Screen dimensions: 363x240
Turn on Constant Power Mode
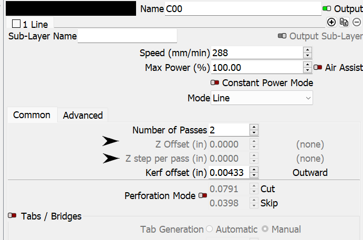[x=215, y=82]
